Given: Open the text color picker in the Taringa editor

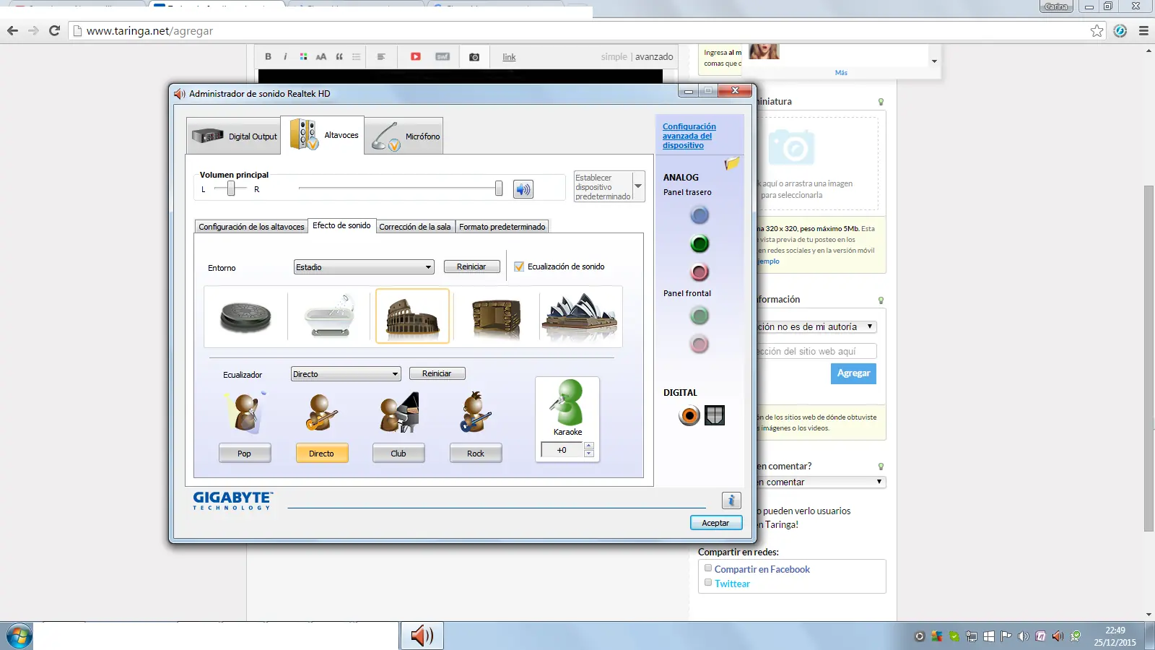Looking at the screenshot, I should pos(304,56).
